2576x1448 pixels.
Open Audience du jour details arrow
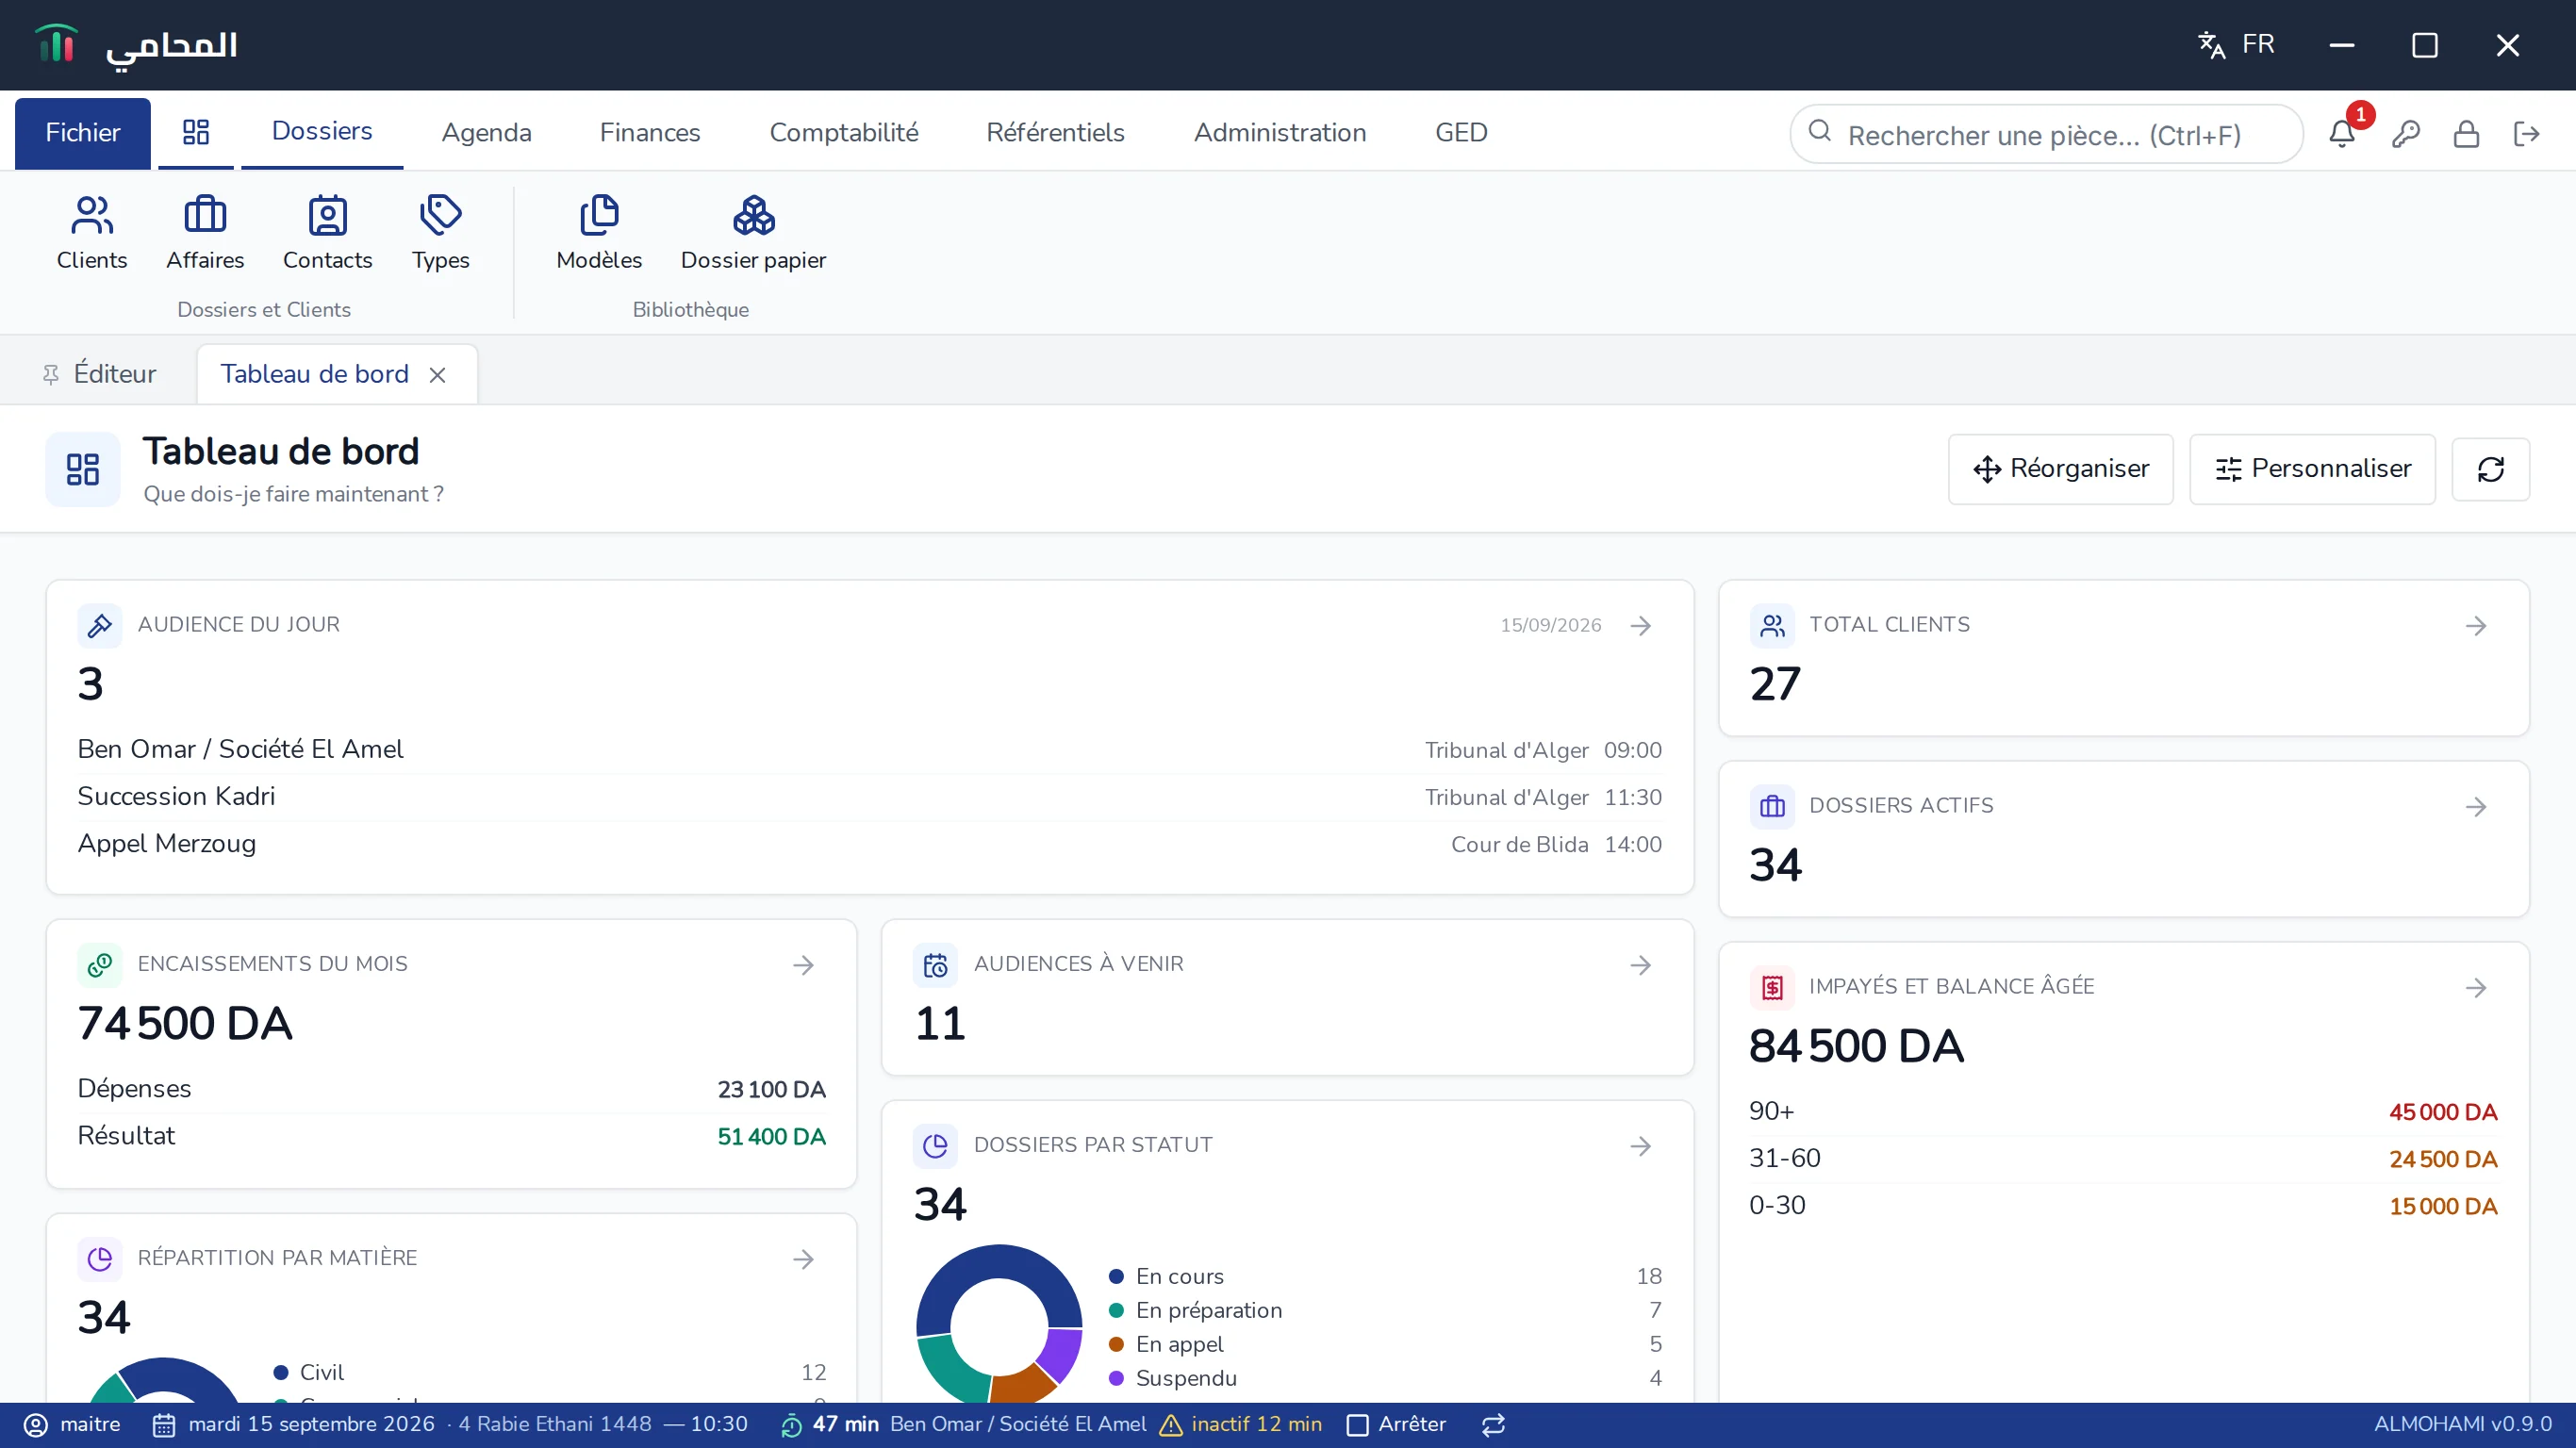tap(1640, 626)
